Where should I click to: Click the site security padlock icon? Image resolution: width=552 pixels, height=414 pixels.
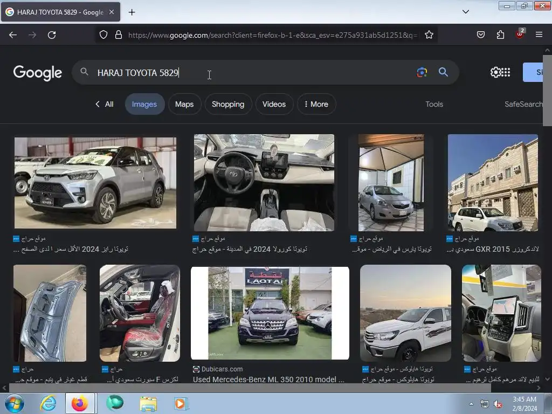(119, 35)
